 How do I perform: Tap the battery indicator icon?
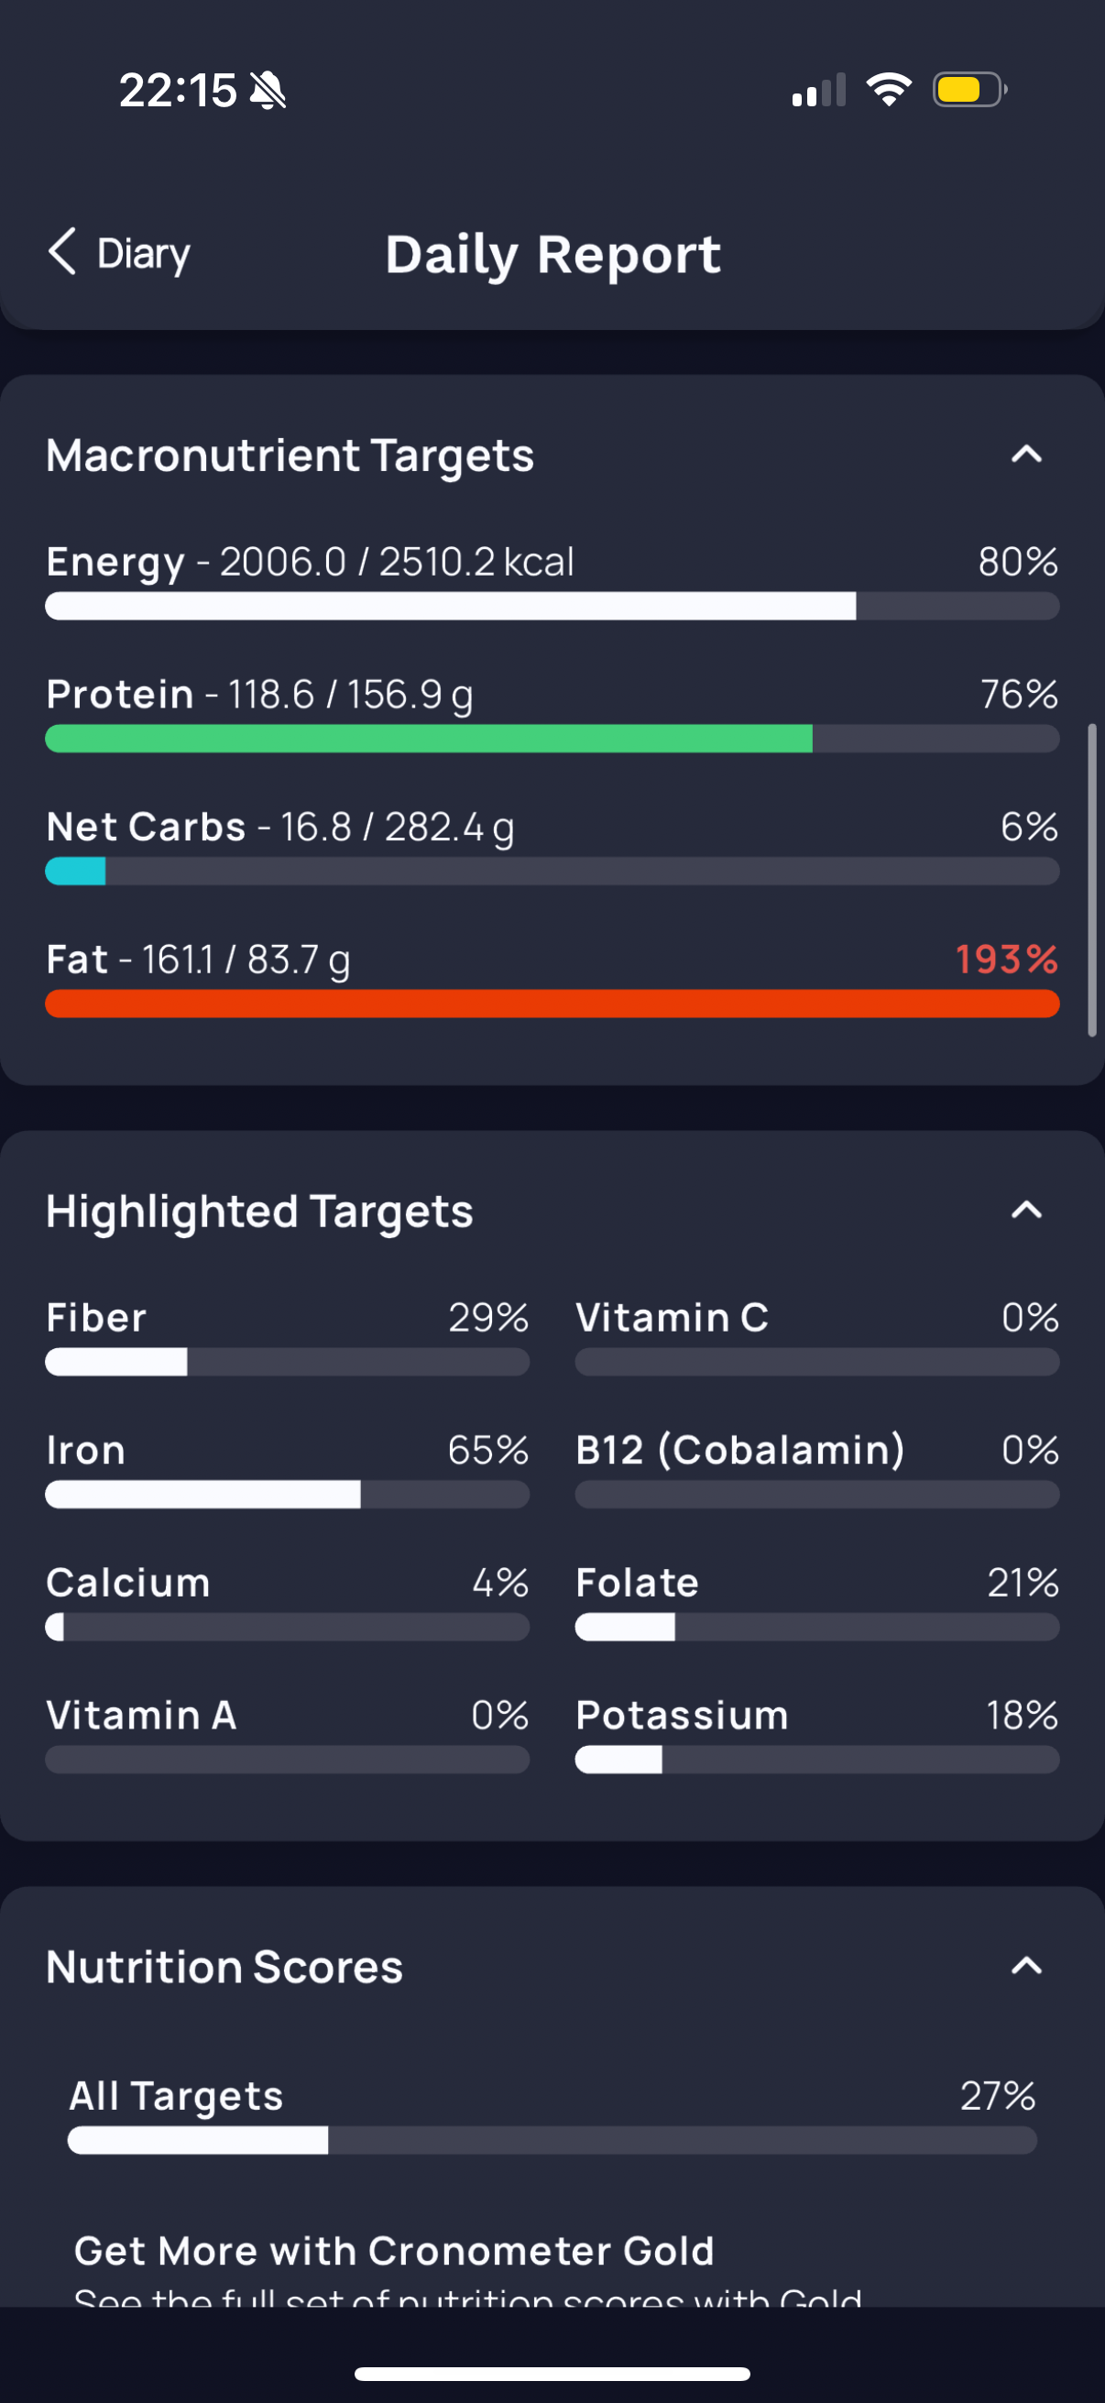968,90
